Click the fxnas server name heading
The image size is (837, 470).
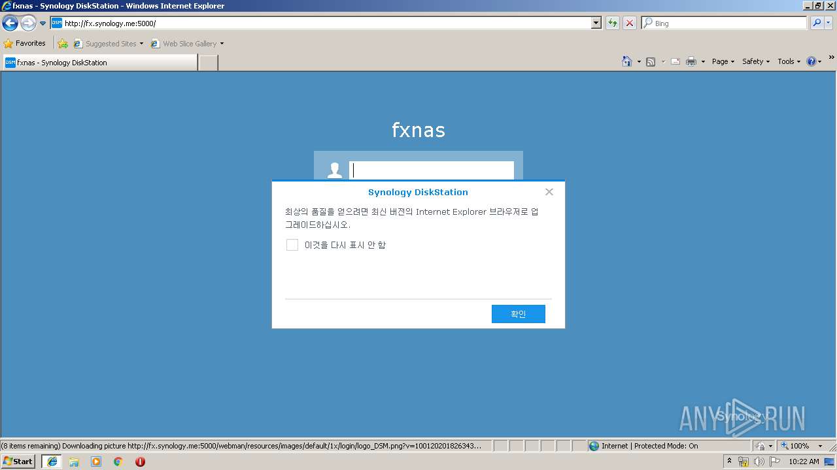418,130
